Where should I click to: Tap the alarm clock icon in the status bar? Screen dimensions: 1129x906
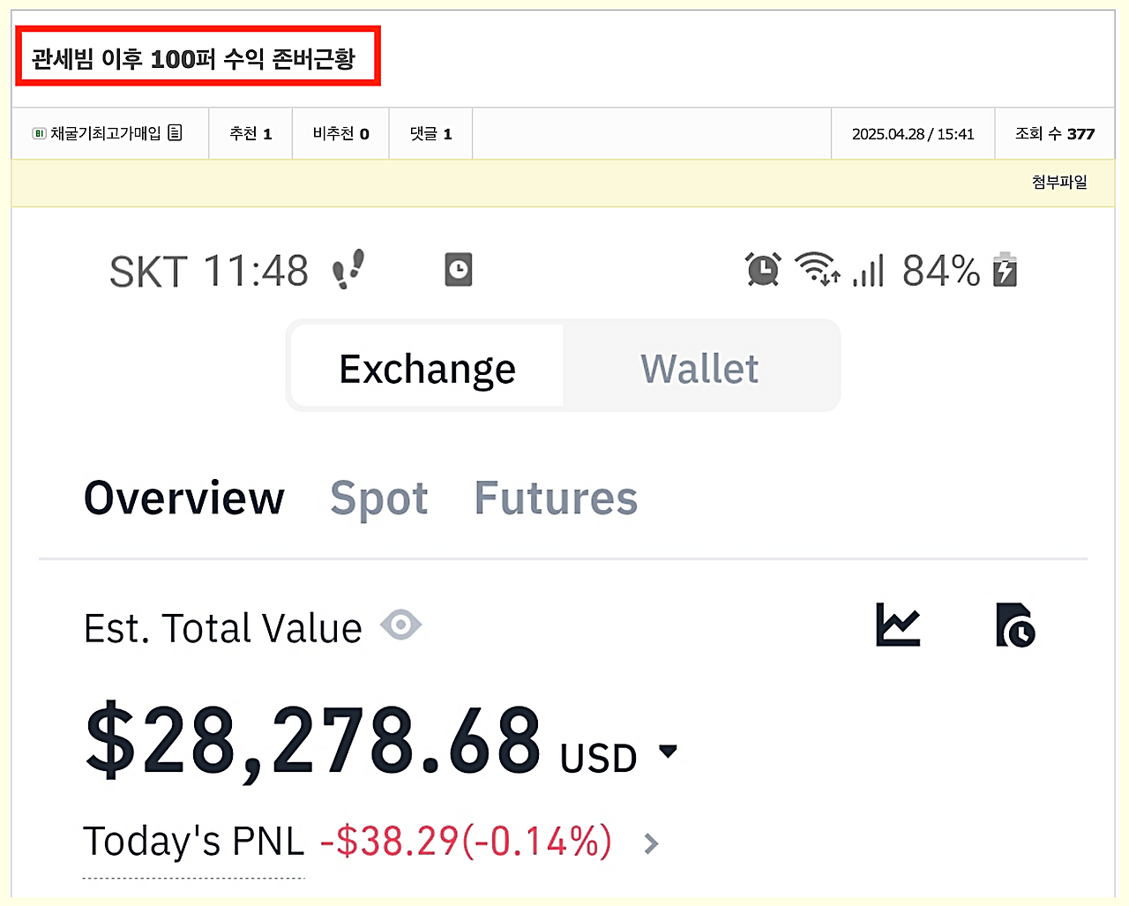tap(763, 269)
